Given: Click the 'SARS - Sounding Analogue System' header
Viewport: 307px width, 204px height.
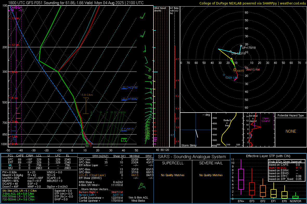Looking at the screenshot, I should point(192,157).
